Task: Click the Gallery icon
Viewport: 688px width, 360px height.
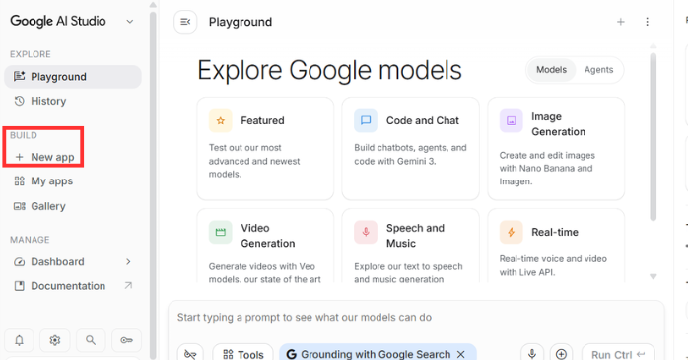Action: click(20, 206)
